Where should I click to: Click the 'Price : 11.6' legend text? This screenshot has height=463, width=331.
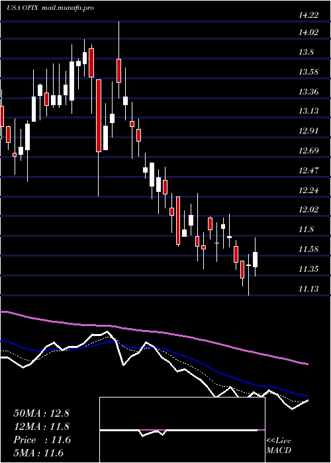point(42,440)
